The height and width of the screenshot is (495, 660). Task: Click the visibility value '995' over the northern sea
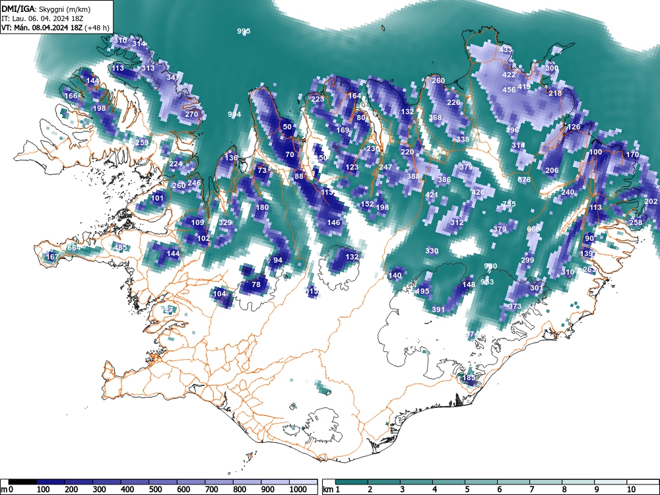click(x=244, y=31)
